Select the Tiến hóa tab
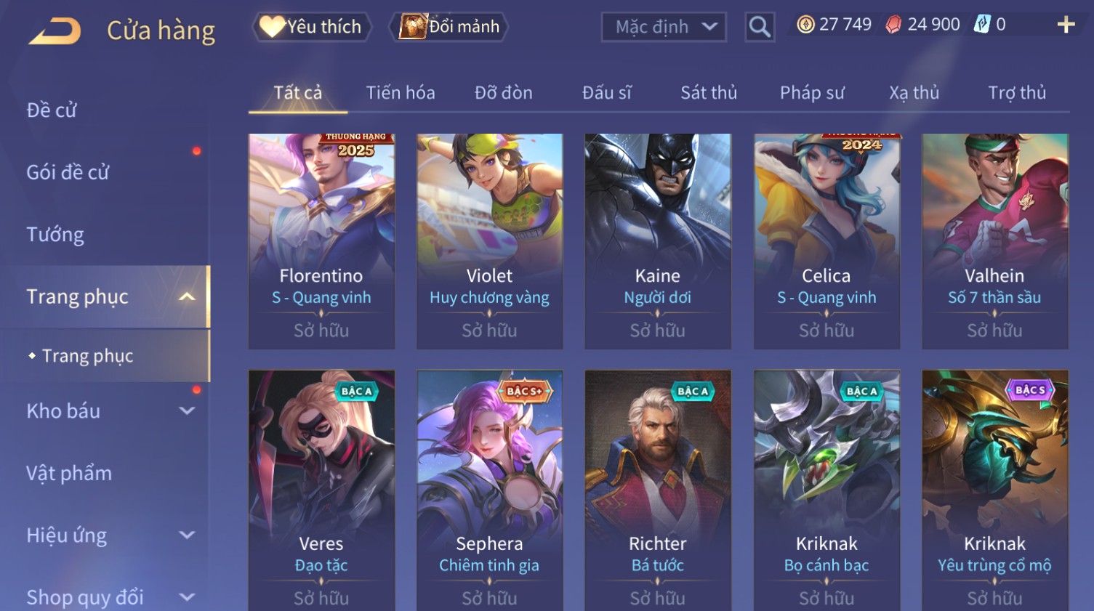The height and width of the screenshot is (611, 1094). click(x=401, y=93)
